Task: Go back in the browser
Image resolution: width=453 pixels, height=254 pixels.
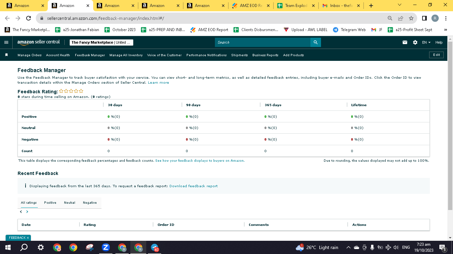Action: [x=7, y=18]
